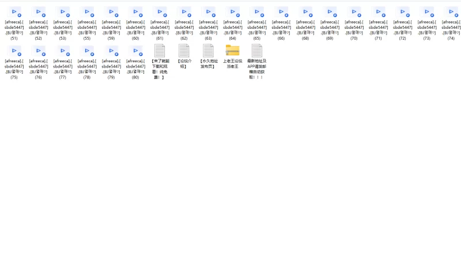Select the afreeca video file numbered (52)
The width and height of the screenshot is (461, 259).
pyautogui.click(x=39, y=24)
